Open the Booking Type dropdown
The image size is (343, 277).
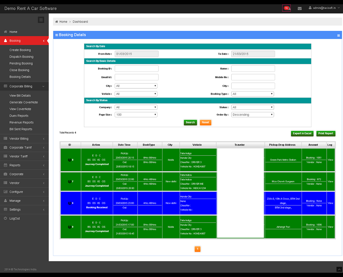(x=252, y=94)
